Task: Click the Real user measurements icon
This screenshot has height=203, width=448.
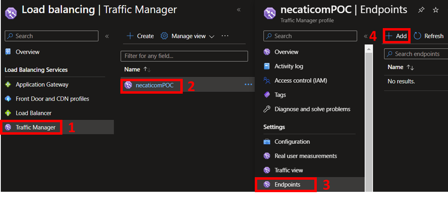Action: pyautogui.click(x=266, y=156)
